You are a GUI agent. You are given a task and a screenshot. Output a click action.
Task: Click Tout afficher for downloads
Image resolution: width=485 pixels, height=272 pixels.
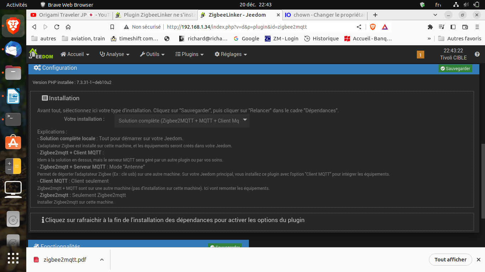tap(450, 260)
